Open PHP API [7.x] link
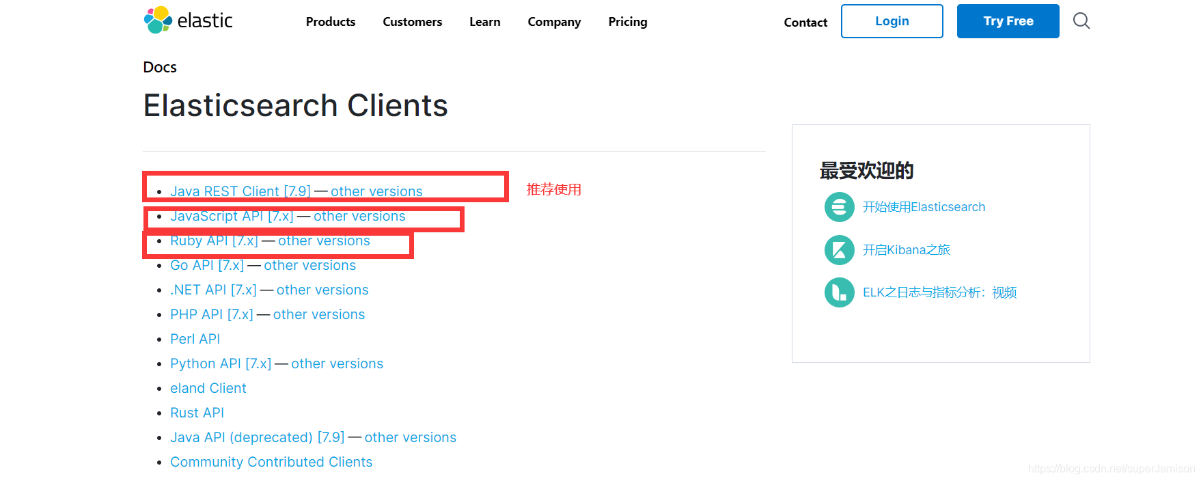The height and width of the screenshot is (481, 1201). [x=212, y=314]
